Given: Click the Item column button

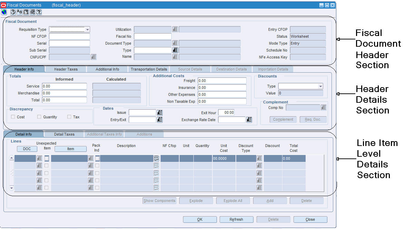Looking at the screenshot, I should [x=71, y=149].
